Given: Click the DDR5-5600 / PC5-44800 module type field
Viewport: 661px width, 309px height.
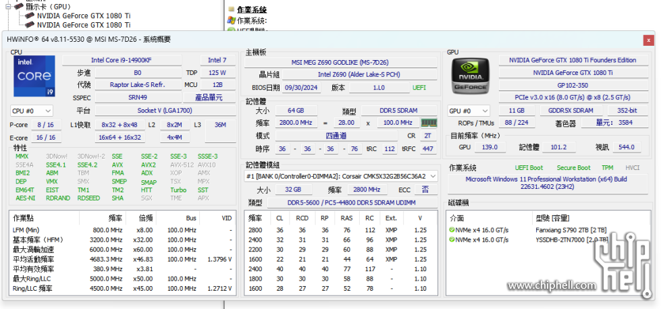Looking at the screenshot, I should click(352, 202).
